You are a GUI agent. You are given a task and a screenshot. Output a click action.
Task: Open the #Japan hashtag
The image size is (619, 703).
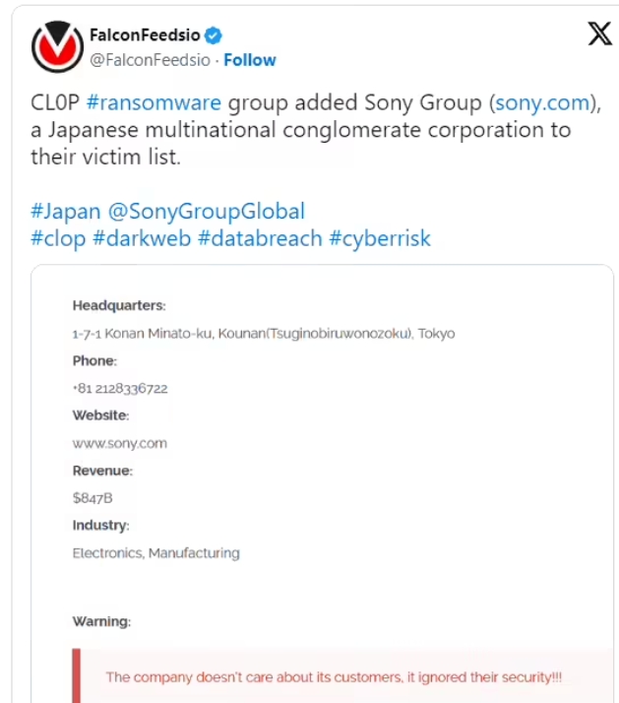pos(64,211)
